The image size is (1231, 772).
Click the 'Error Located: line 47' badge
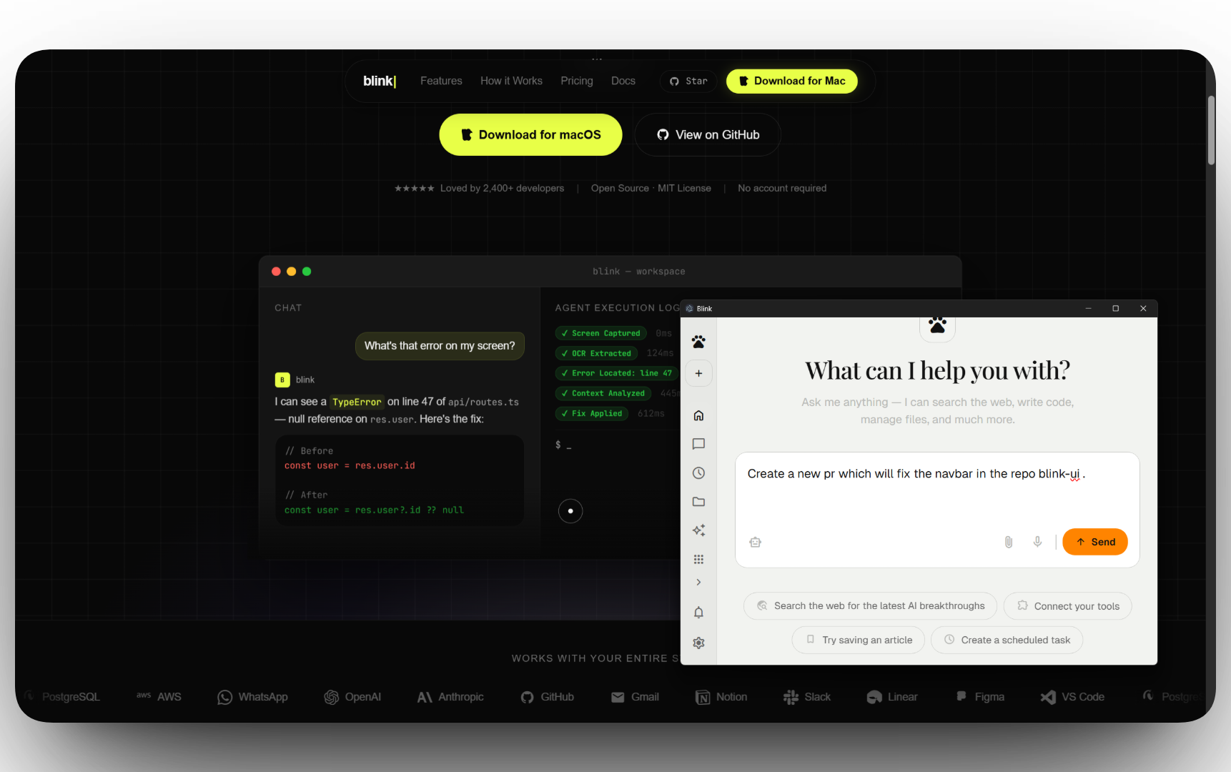[x=616, y=373]
